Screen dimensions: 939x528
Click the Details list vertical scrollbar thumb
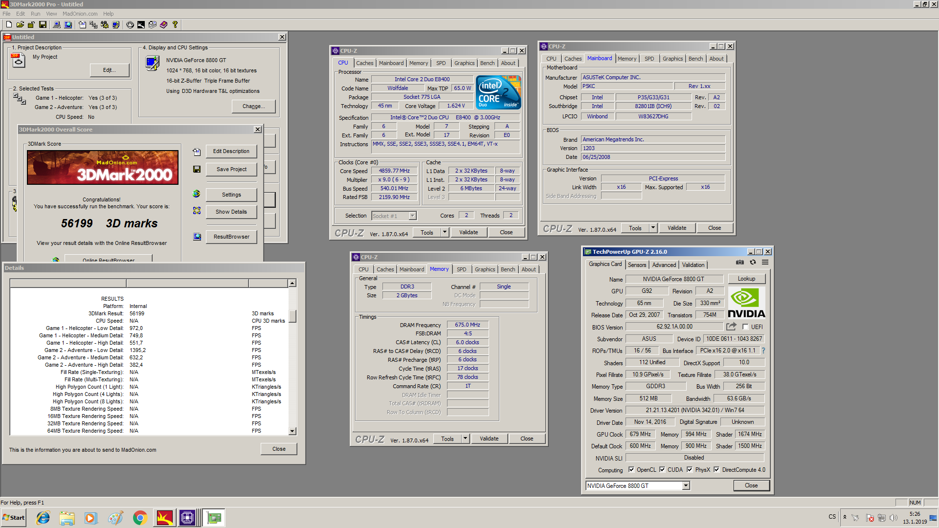click(292, 316)
